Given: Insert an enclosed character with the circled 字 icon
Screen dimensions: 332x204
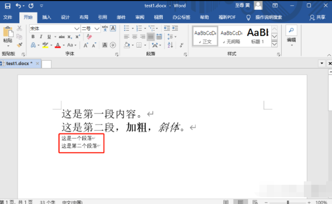Looking at the screenshot, I should [x=113, y=45].
